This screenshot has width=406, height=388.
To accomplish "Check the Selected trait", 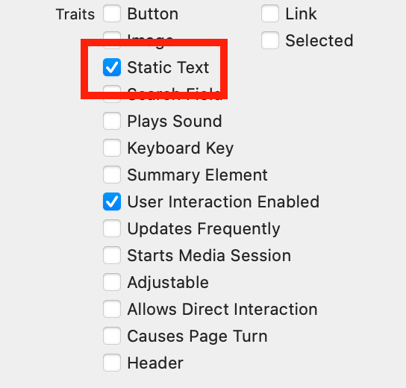I will tap(270, 40).
